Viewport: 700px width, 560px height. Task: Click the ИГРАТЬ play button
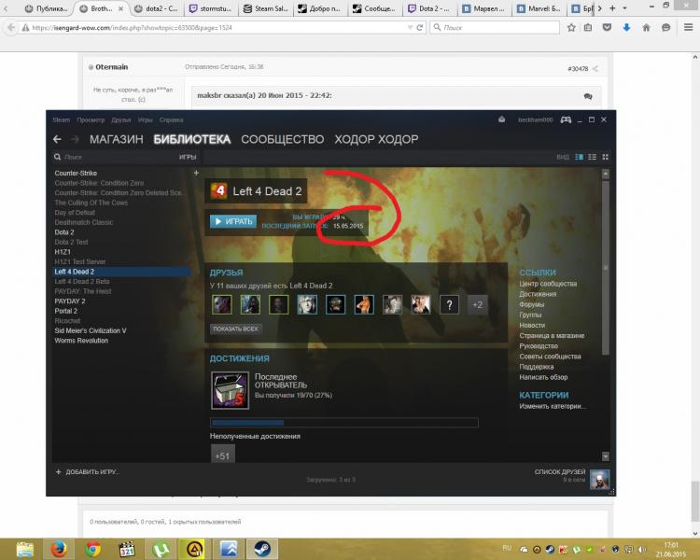(x=233, y=221)
